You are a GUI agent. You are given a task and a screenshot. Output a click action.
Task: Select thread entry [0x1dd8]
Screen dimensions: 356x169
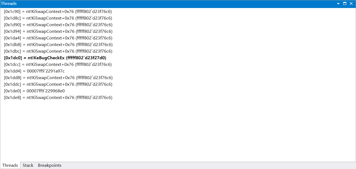(x=58, y=77)
